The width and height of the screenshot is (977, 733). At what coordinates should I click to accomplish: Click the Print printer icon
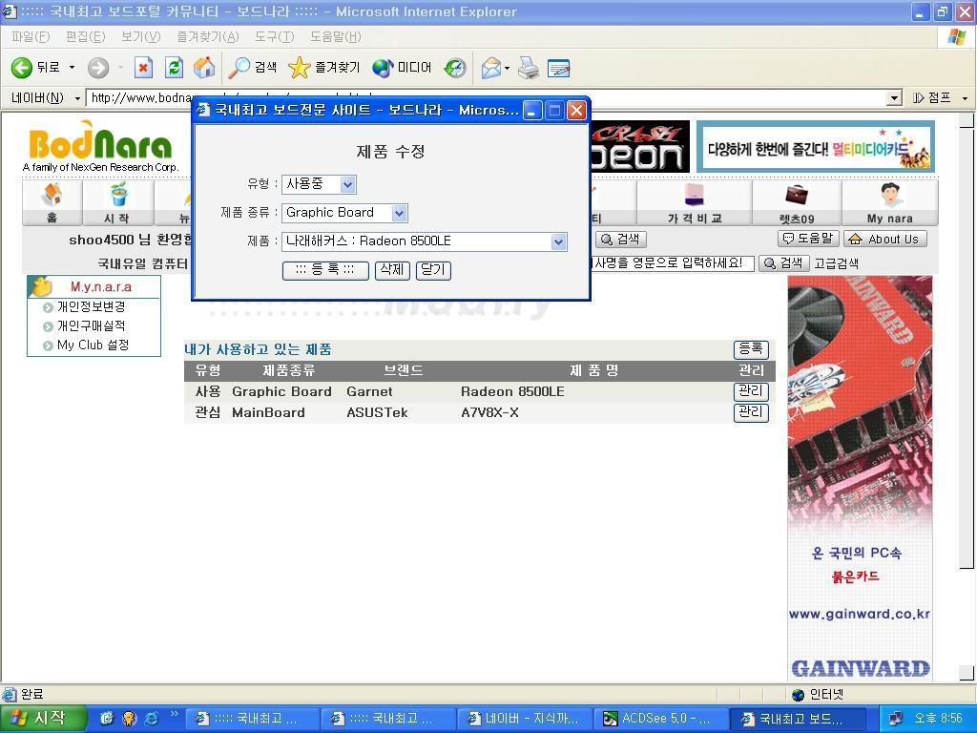tap(529, 68)
